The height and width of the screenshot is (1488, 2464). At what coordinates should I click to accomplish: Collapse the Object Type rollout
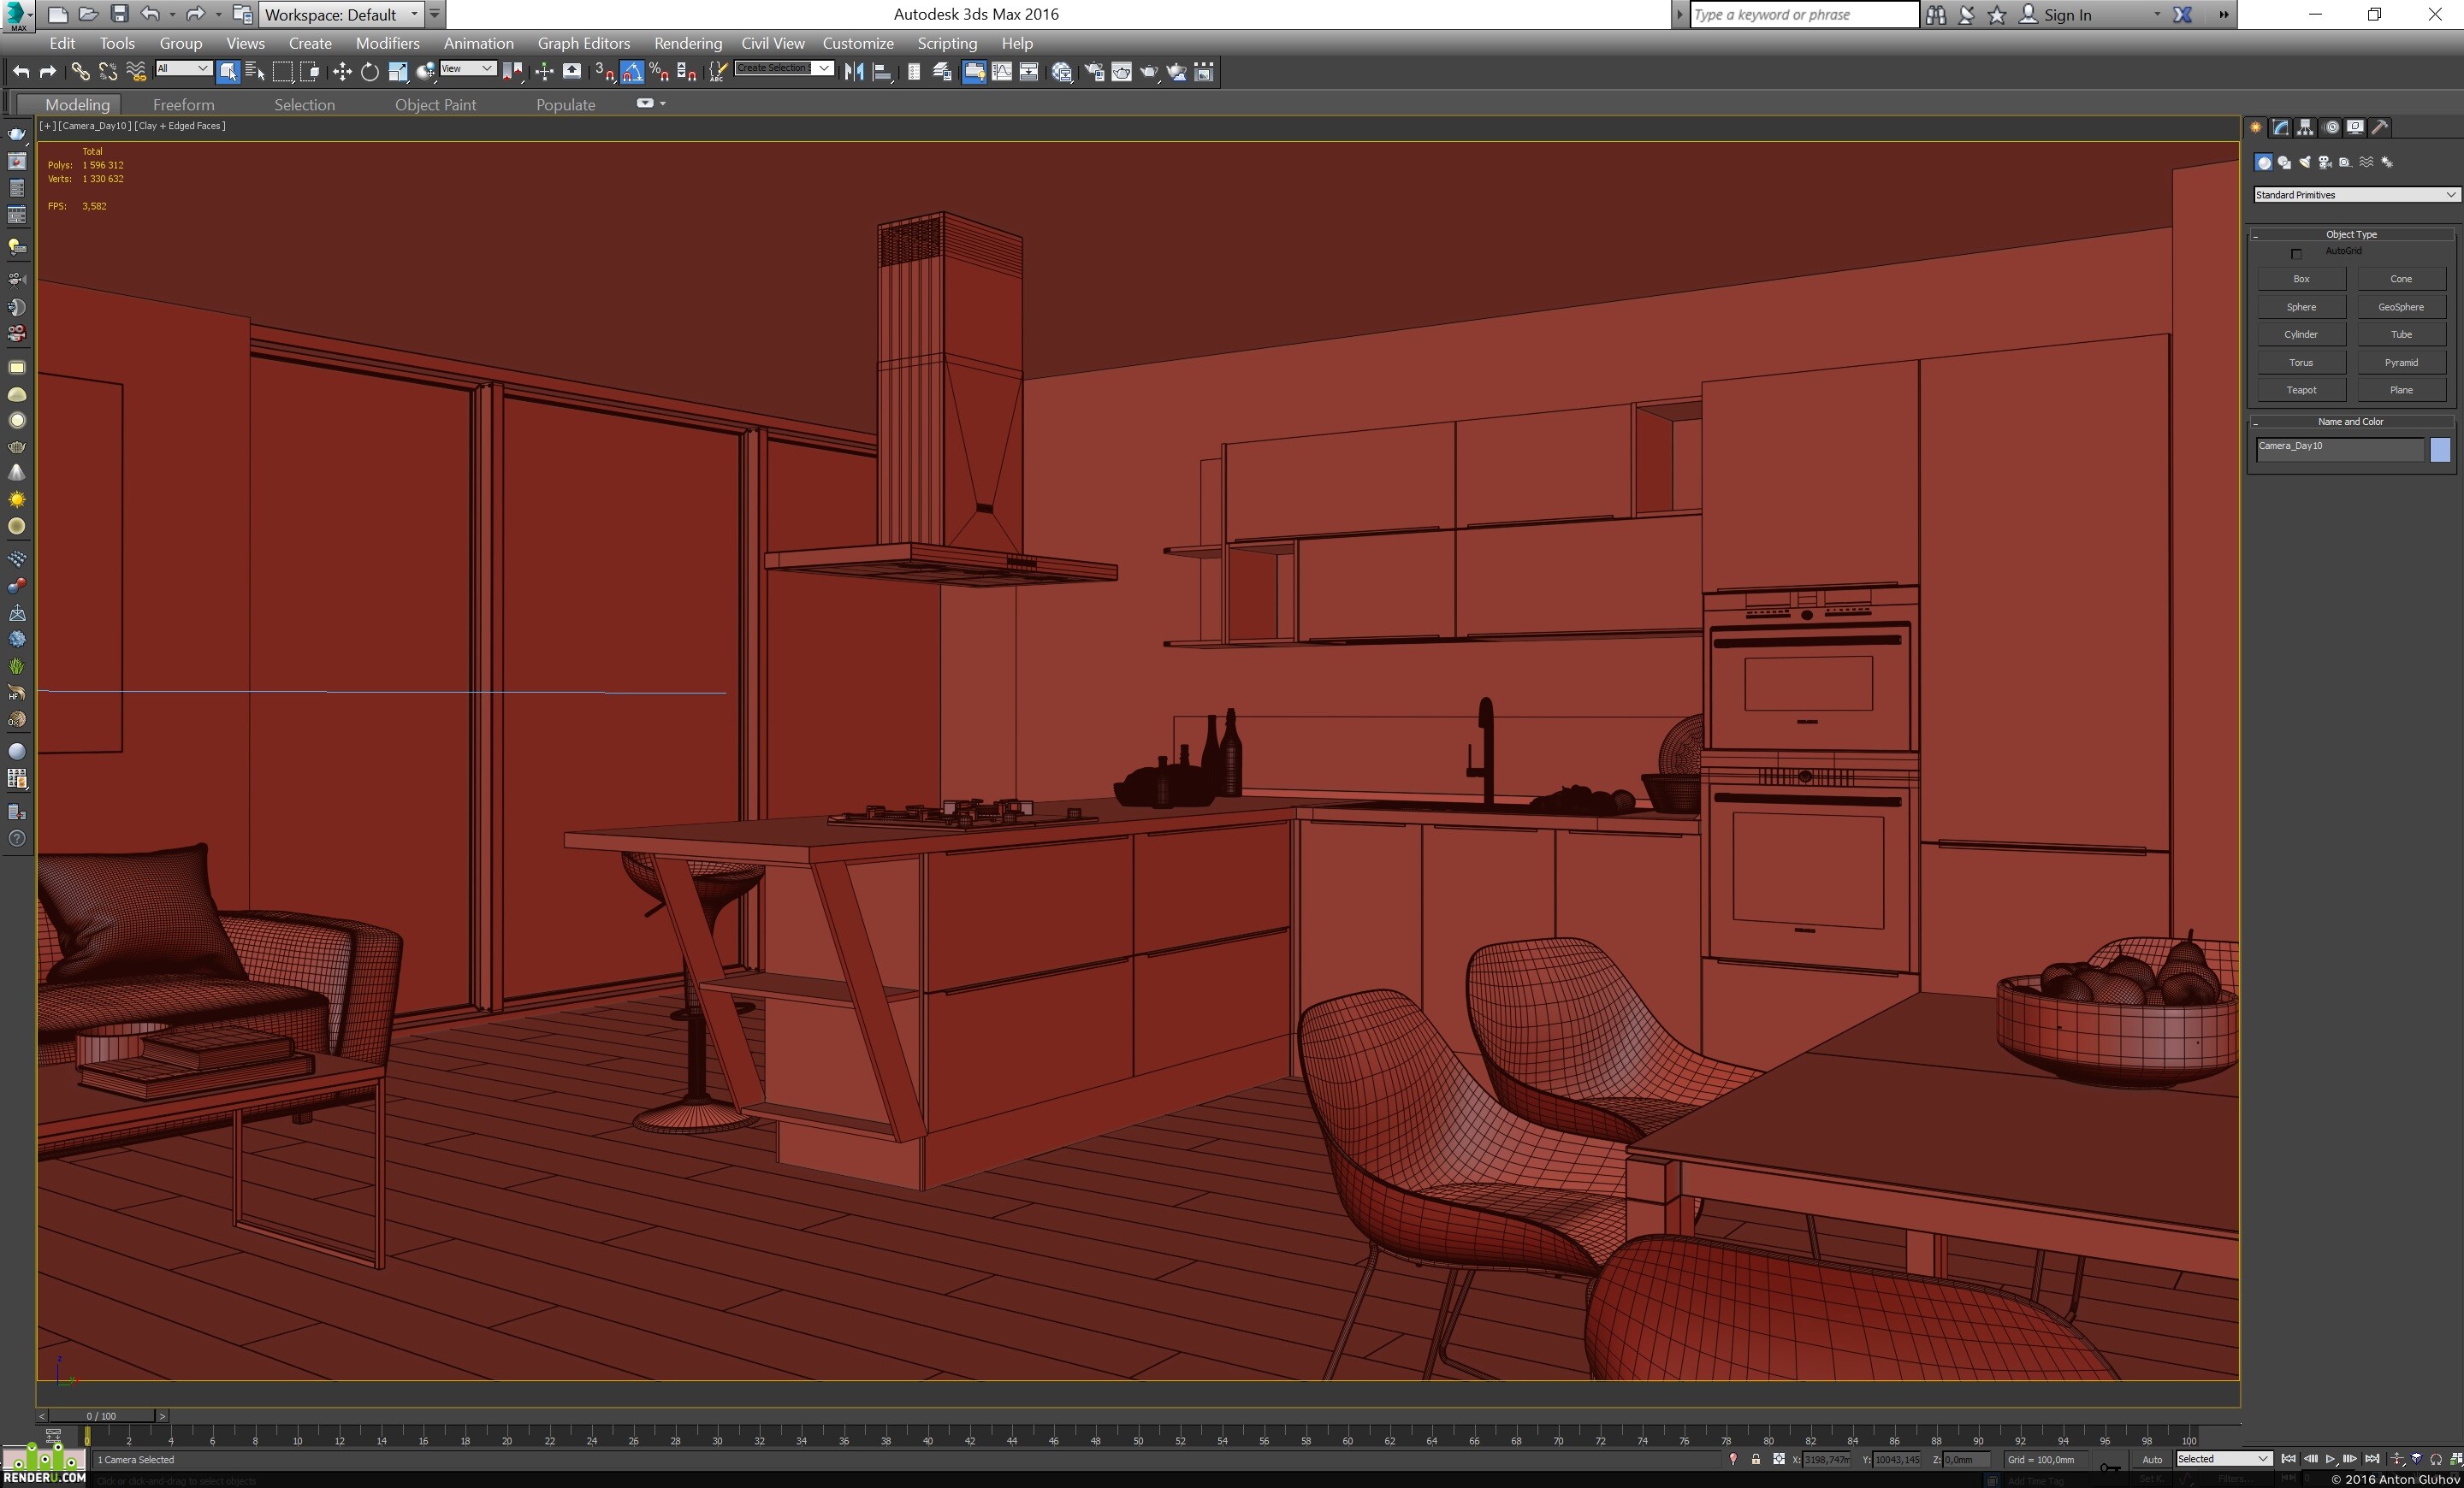pos(2350,233)
